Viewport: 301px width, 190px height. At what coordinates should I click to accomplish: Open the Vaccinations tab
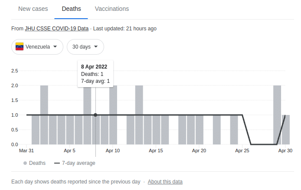(x=111, y=9)
